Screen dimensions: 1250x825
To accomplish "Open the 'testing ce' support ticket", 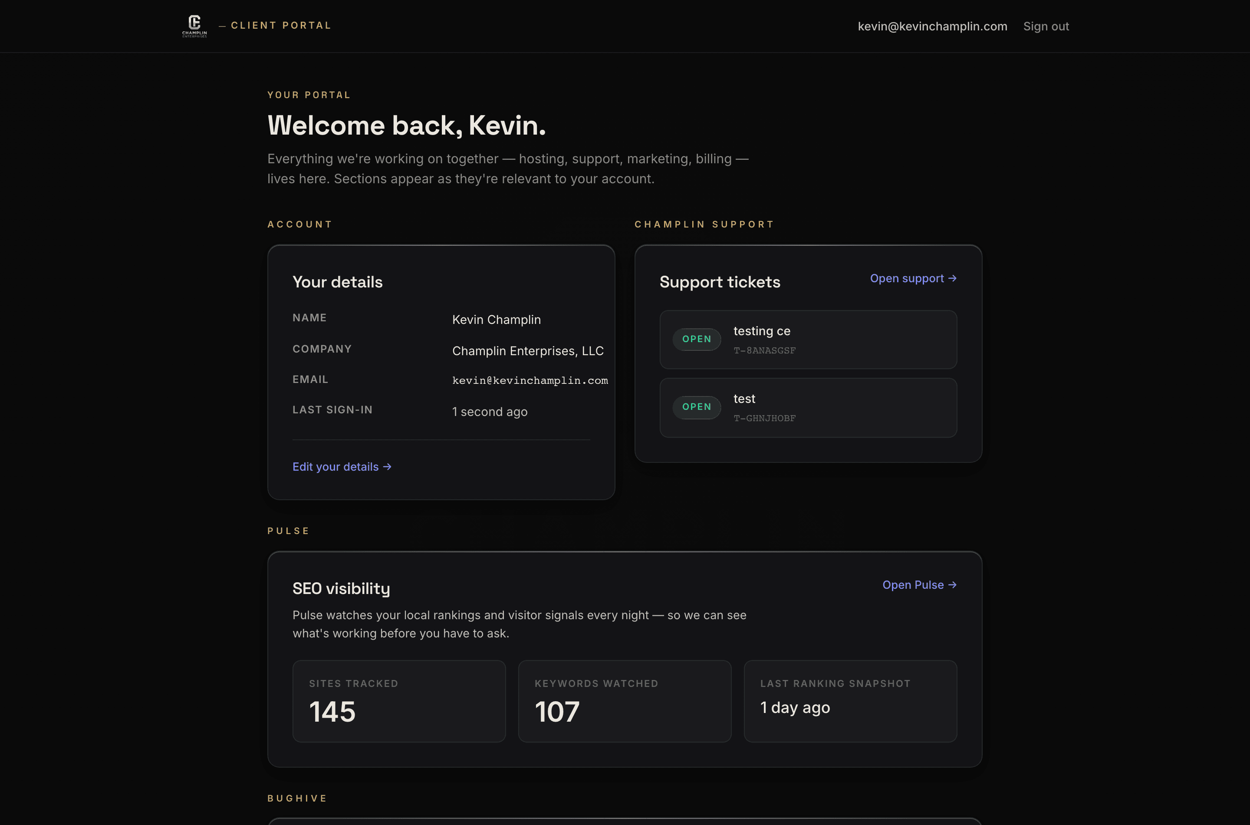I will point(808,340).
